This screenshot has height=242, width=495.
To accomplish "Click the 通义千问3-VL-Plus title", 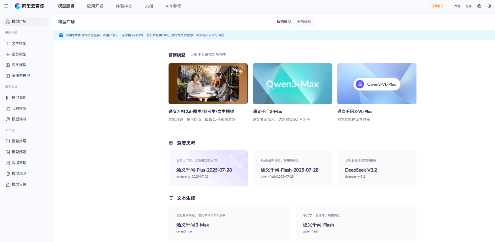I will 355,112.
